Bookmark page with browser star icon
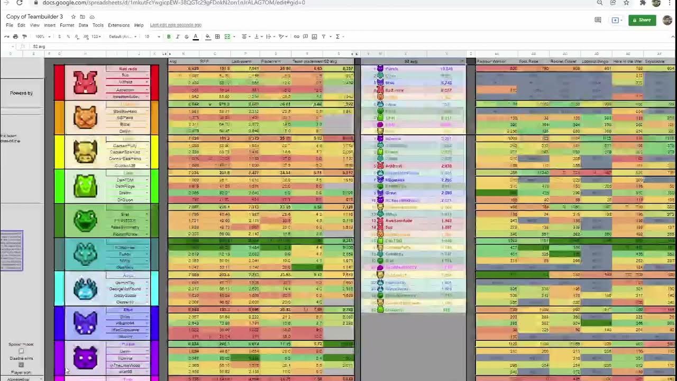 coord(626,3)
